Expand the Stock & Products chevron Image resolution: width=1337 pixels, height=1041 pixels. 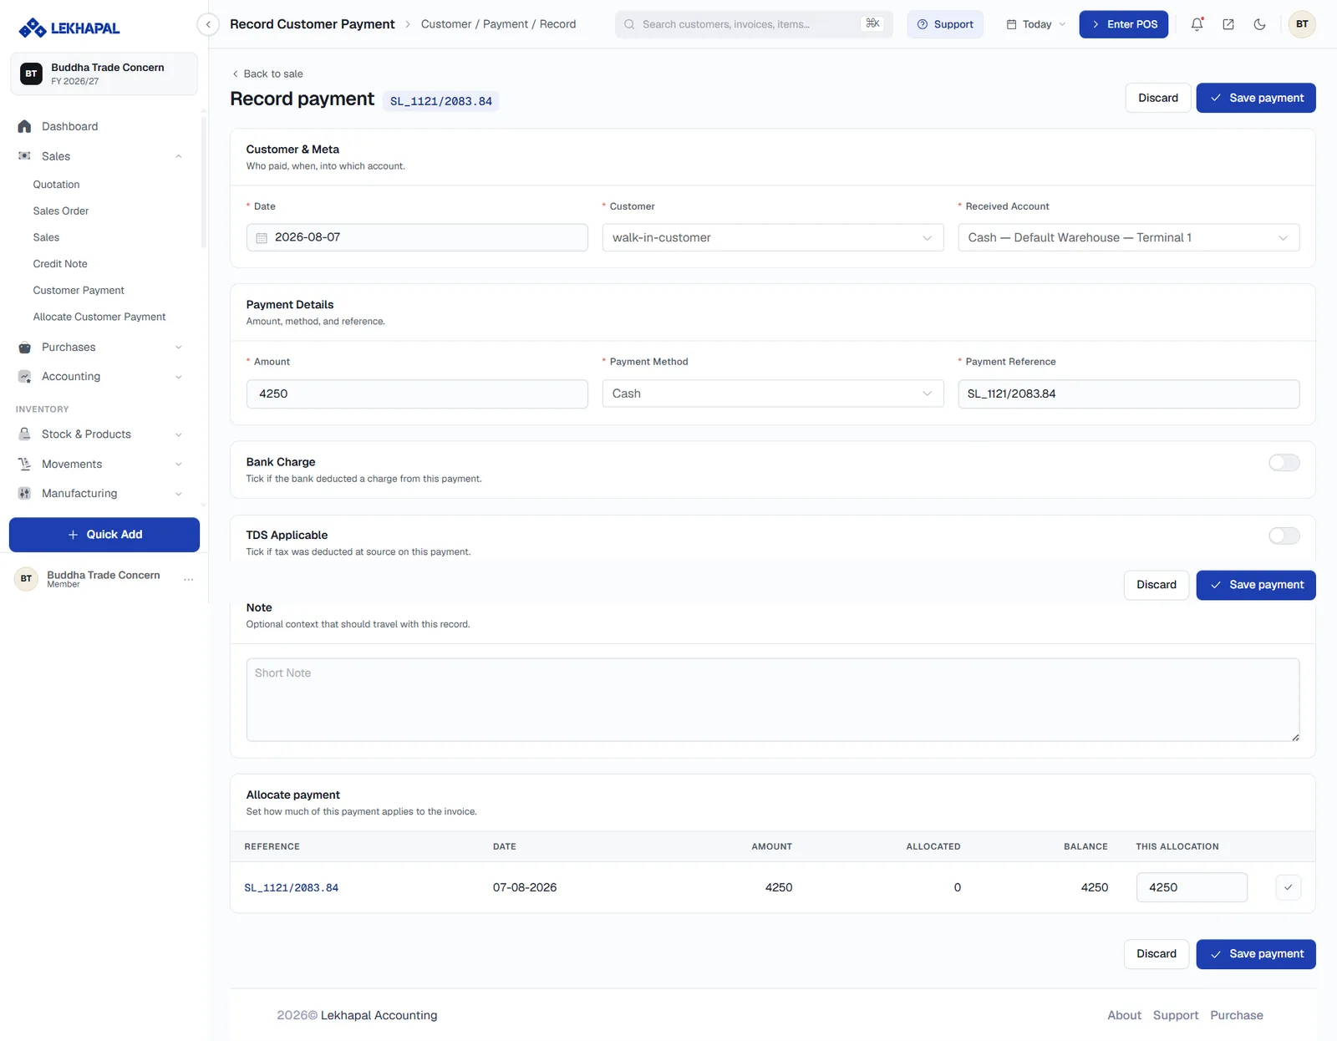coord(178,434)
